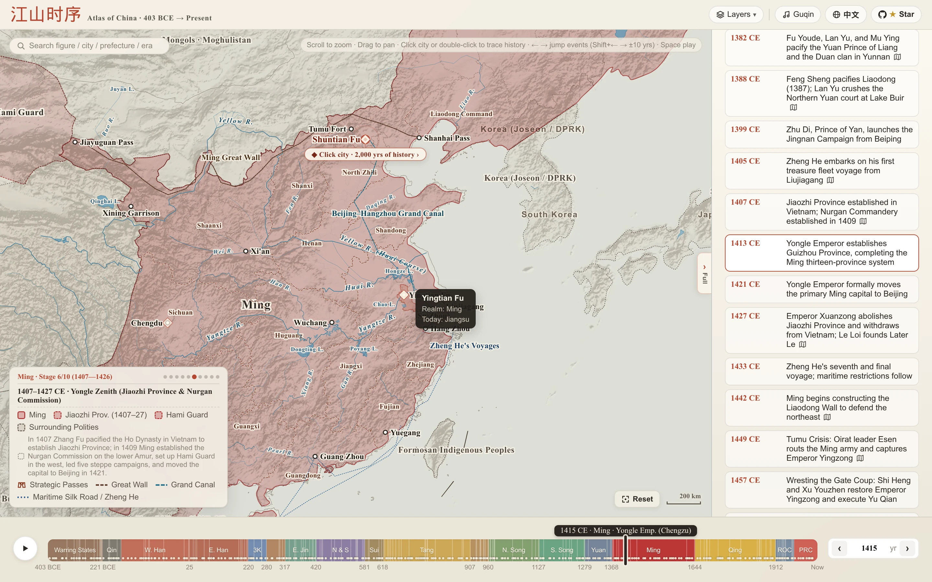Click the timeline playhead at 1415 CE
Viewport: 932px width, 582px height.
[x=626, y=550]
